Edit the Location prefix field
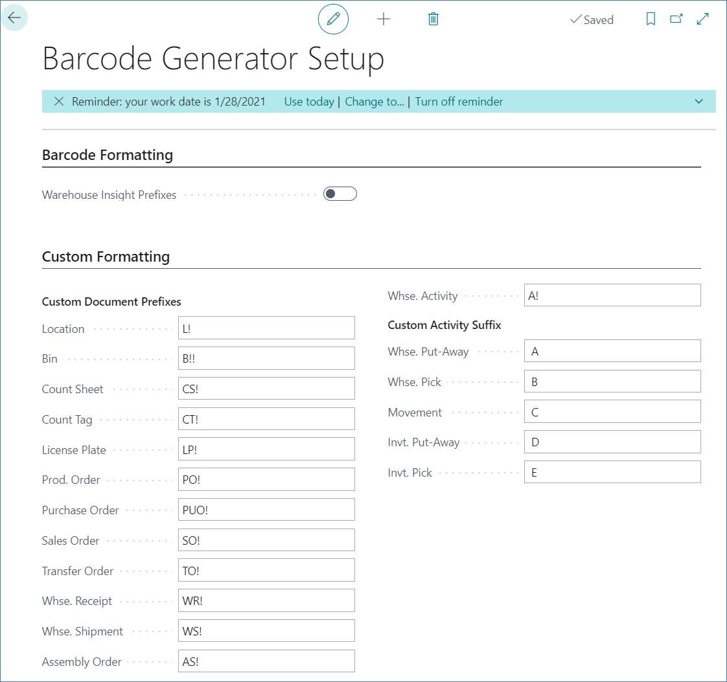Image resolution: width=727 pixels, height=682 pixels. pos(266,328)
